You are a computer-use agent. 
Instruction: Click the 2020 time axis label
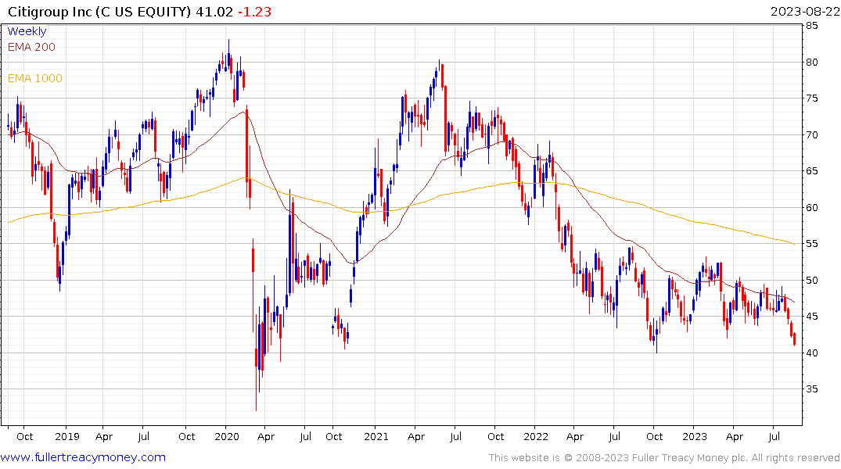[x=226, y=436]
